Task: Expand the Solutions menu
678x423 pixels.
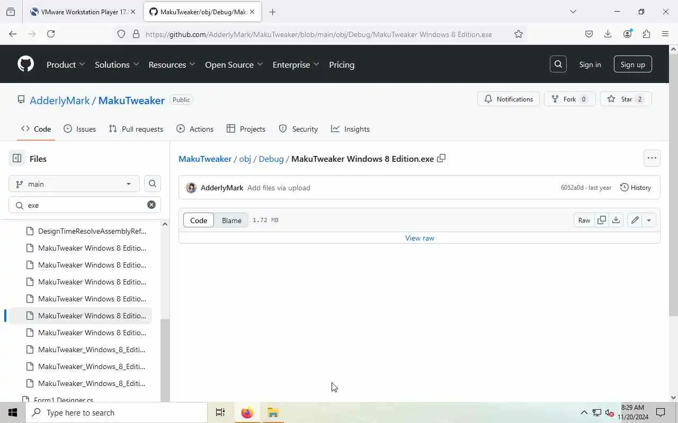Action: [x=117, y=65]
